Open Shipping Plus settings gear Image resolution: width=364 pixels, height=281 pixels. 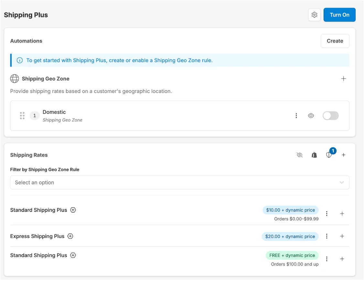[314, 15]
